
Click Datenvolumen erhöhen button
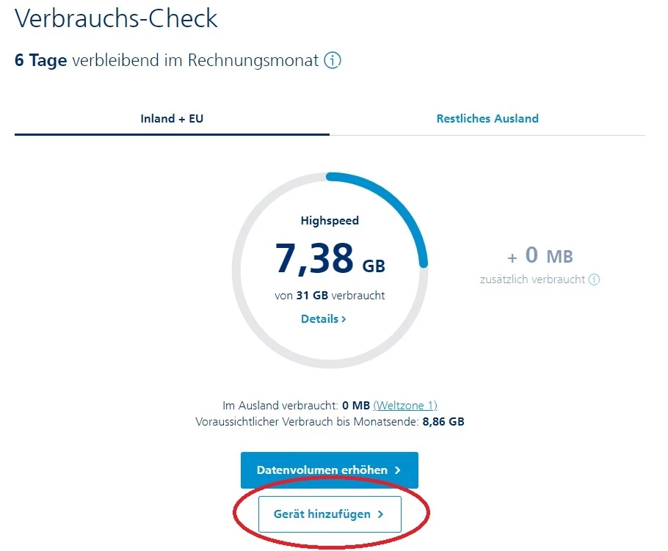point(330,470)
